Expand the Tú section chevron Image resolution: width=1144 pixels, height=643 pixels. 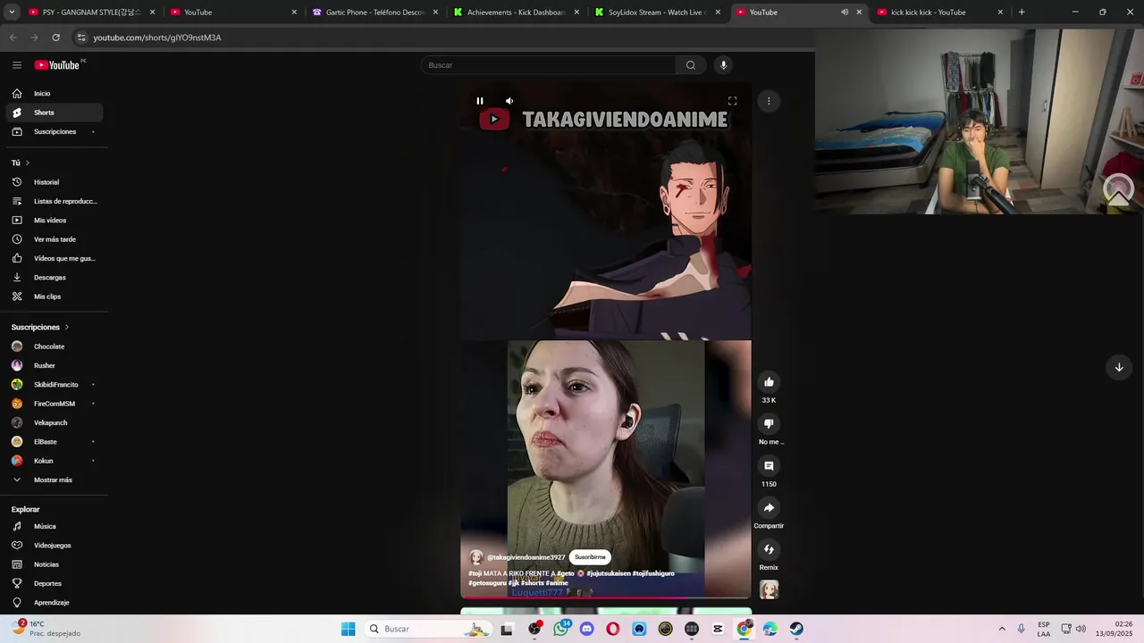point(28,163)
